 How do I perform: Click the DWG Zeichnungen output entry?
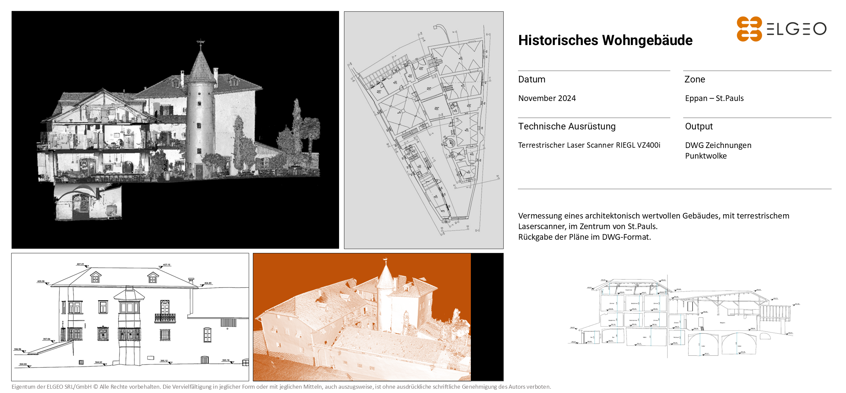tap(718, 145)
